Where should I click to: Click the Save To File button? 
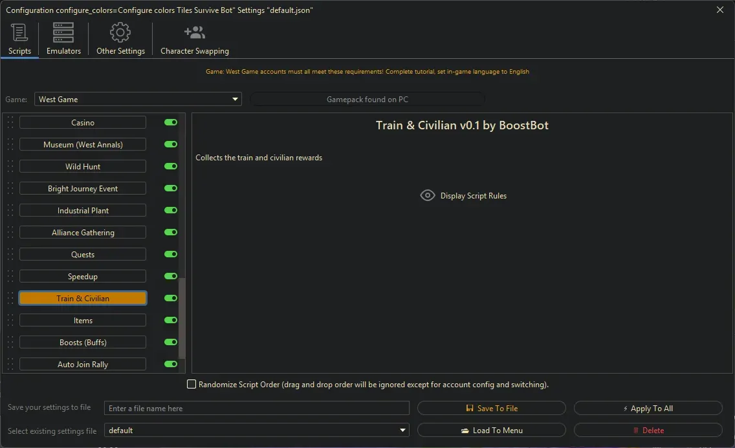pyautogui.click(x=491, y=409)
